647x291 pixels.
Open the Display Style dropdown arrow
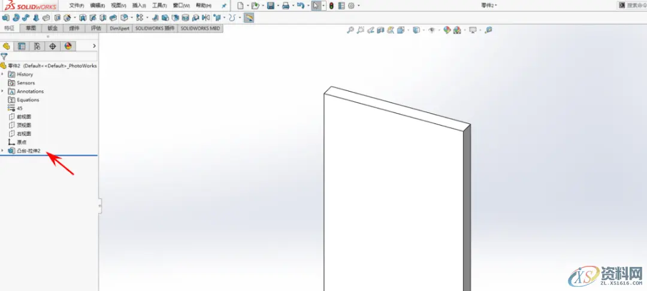(424, 30)
